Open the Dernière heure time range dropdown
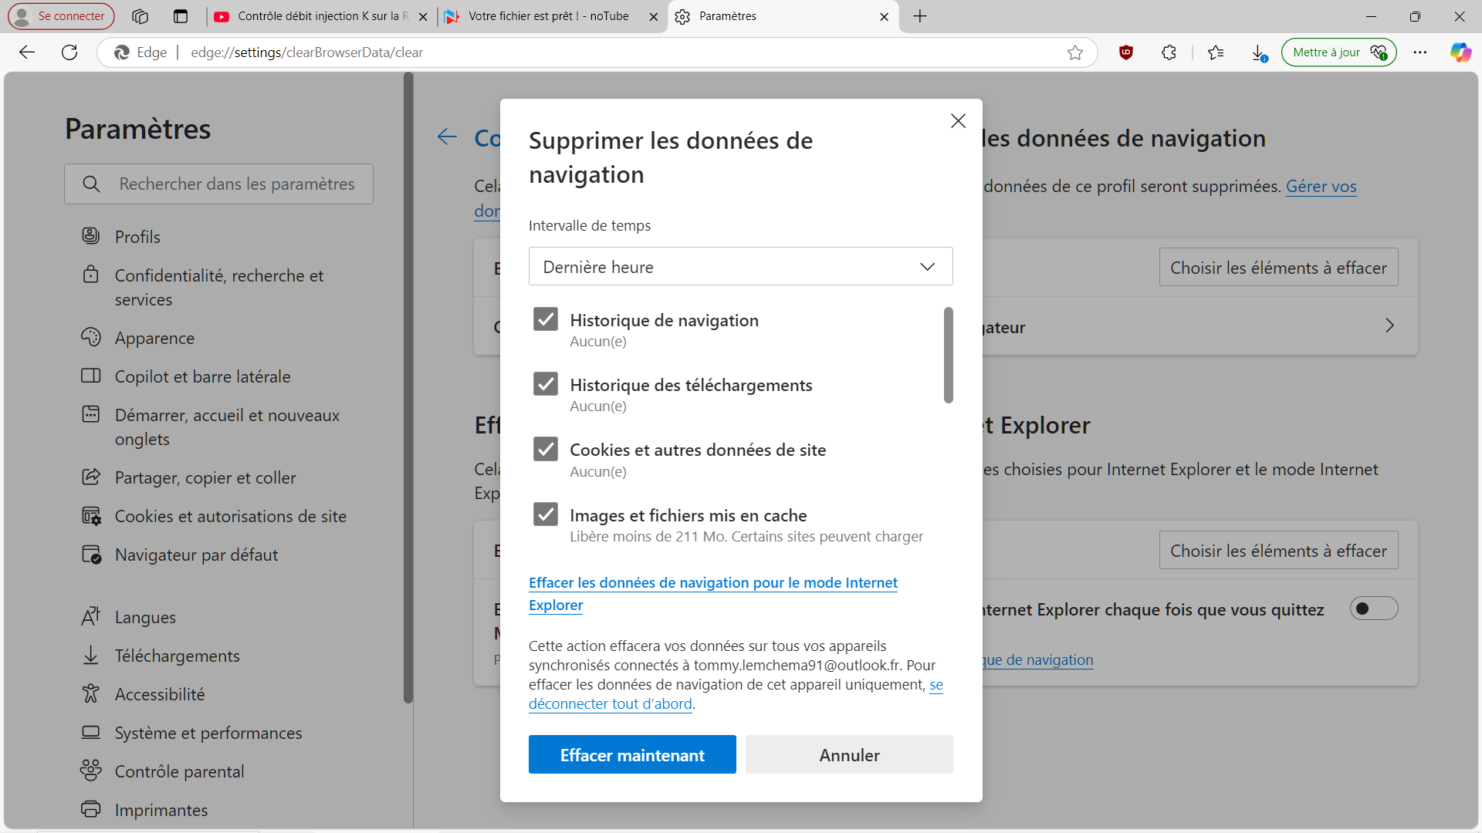 pos(740,267)
